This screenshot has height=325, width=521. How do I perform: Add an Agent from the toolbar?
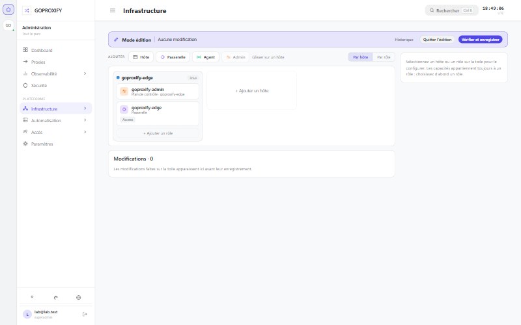point(206,57)
